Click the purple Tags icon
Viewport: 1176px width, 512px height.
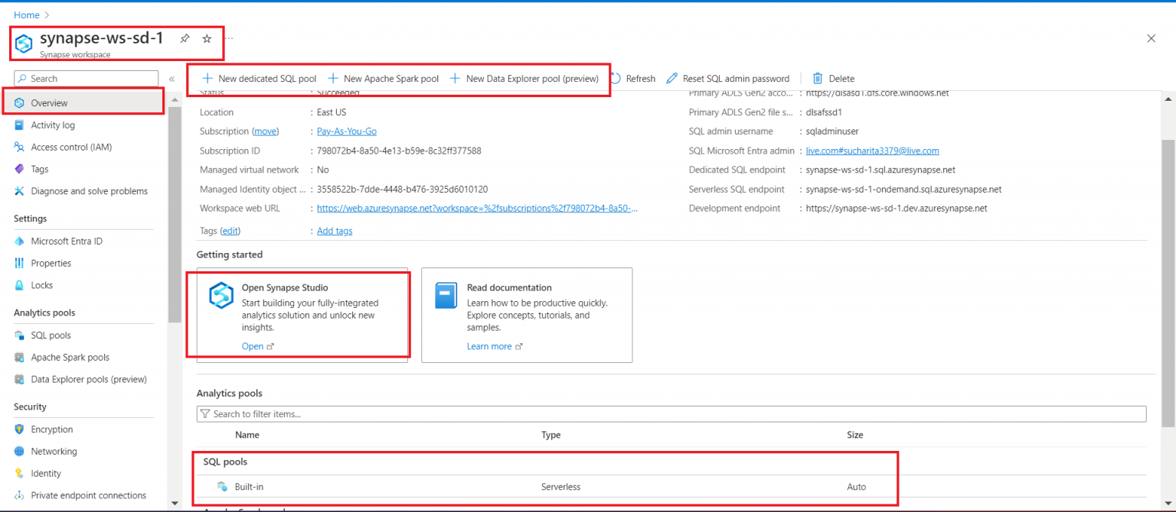19,169
